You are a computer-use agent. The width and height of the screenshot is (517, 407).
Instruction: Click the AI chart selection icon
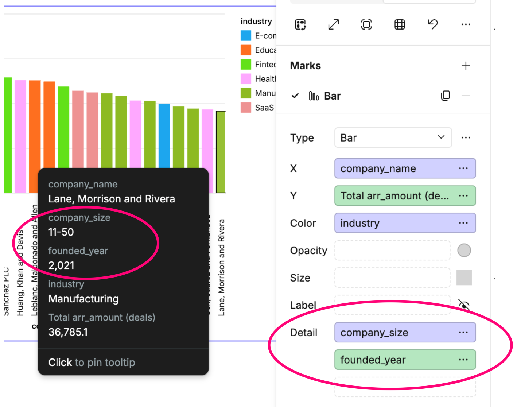300,24
